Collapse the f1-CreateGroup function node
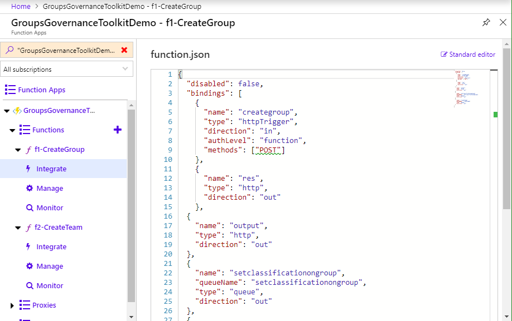This screenshot has width=512, height=321. click(18, 150)
